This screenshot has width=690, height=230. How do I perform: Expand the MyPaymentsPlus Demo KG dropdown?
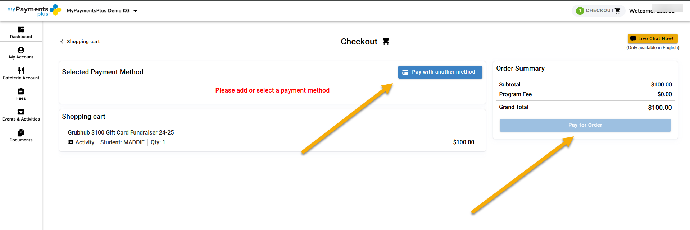pos(135,11)
